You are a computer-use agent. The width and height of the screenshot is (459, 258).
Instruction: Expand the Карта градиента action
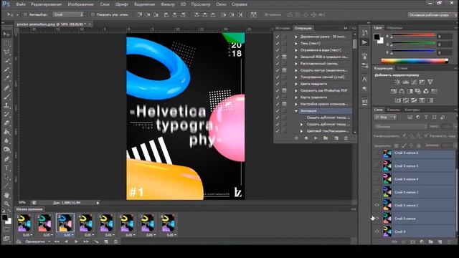point(296,97)
